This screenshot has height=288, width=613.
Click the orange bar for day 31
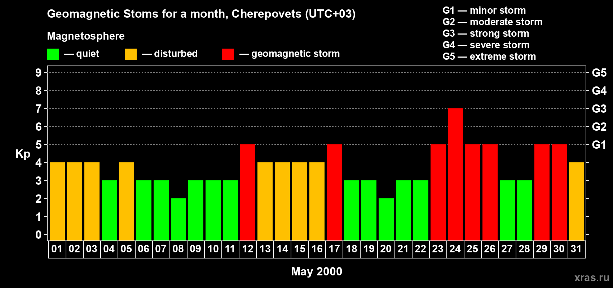[577, 201]
